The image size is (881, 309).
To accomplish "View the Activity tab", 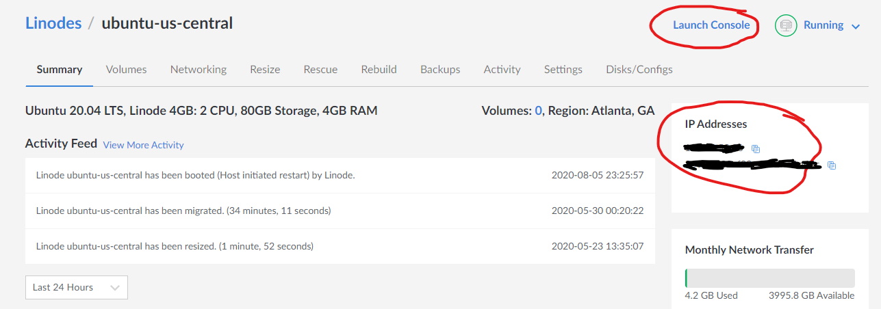I will 502,70.
